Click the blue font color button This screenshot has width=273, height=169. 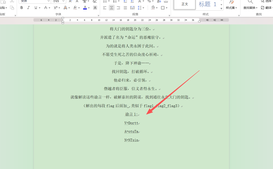[85, 8]
